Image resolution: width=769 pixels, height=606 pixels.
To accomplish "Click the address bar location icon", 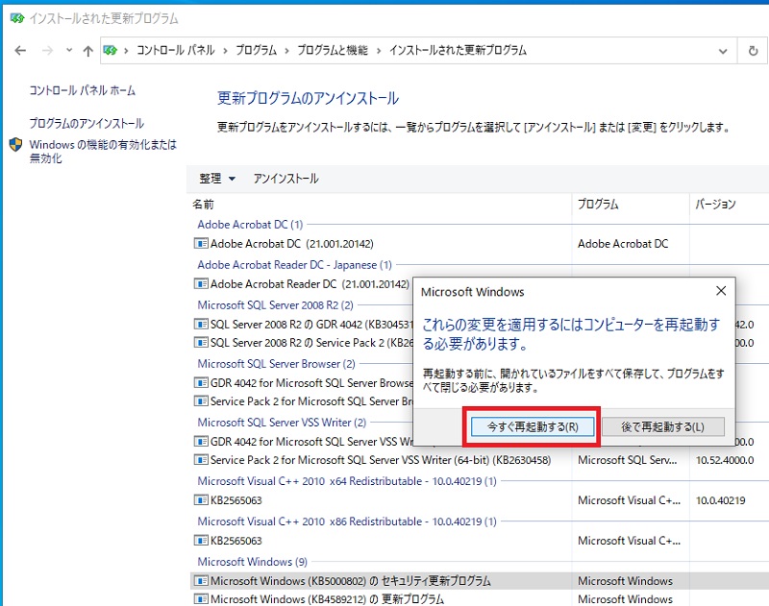I will (111, 50).
